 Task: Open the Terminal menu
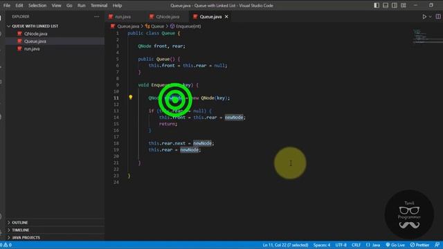[x=99, y=6]
